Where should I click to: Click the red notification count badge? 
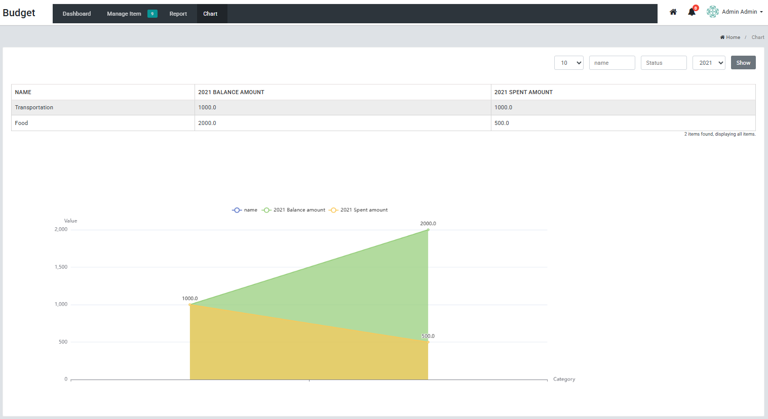pos(696,8)
